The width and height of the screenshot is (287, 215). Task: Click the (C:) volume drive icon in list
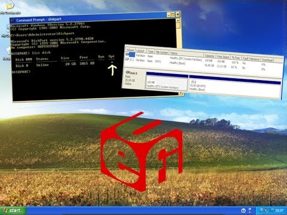pyautogui.click(x=127, y=59)
